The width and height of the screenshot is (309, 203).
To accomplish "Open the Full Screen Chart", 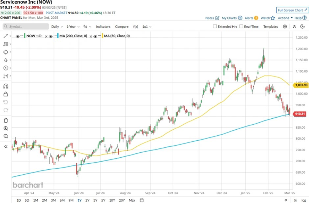I will pyautogui.click(x=292, y=10).
